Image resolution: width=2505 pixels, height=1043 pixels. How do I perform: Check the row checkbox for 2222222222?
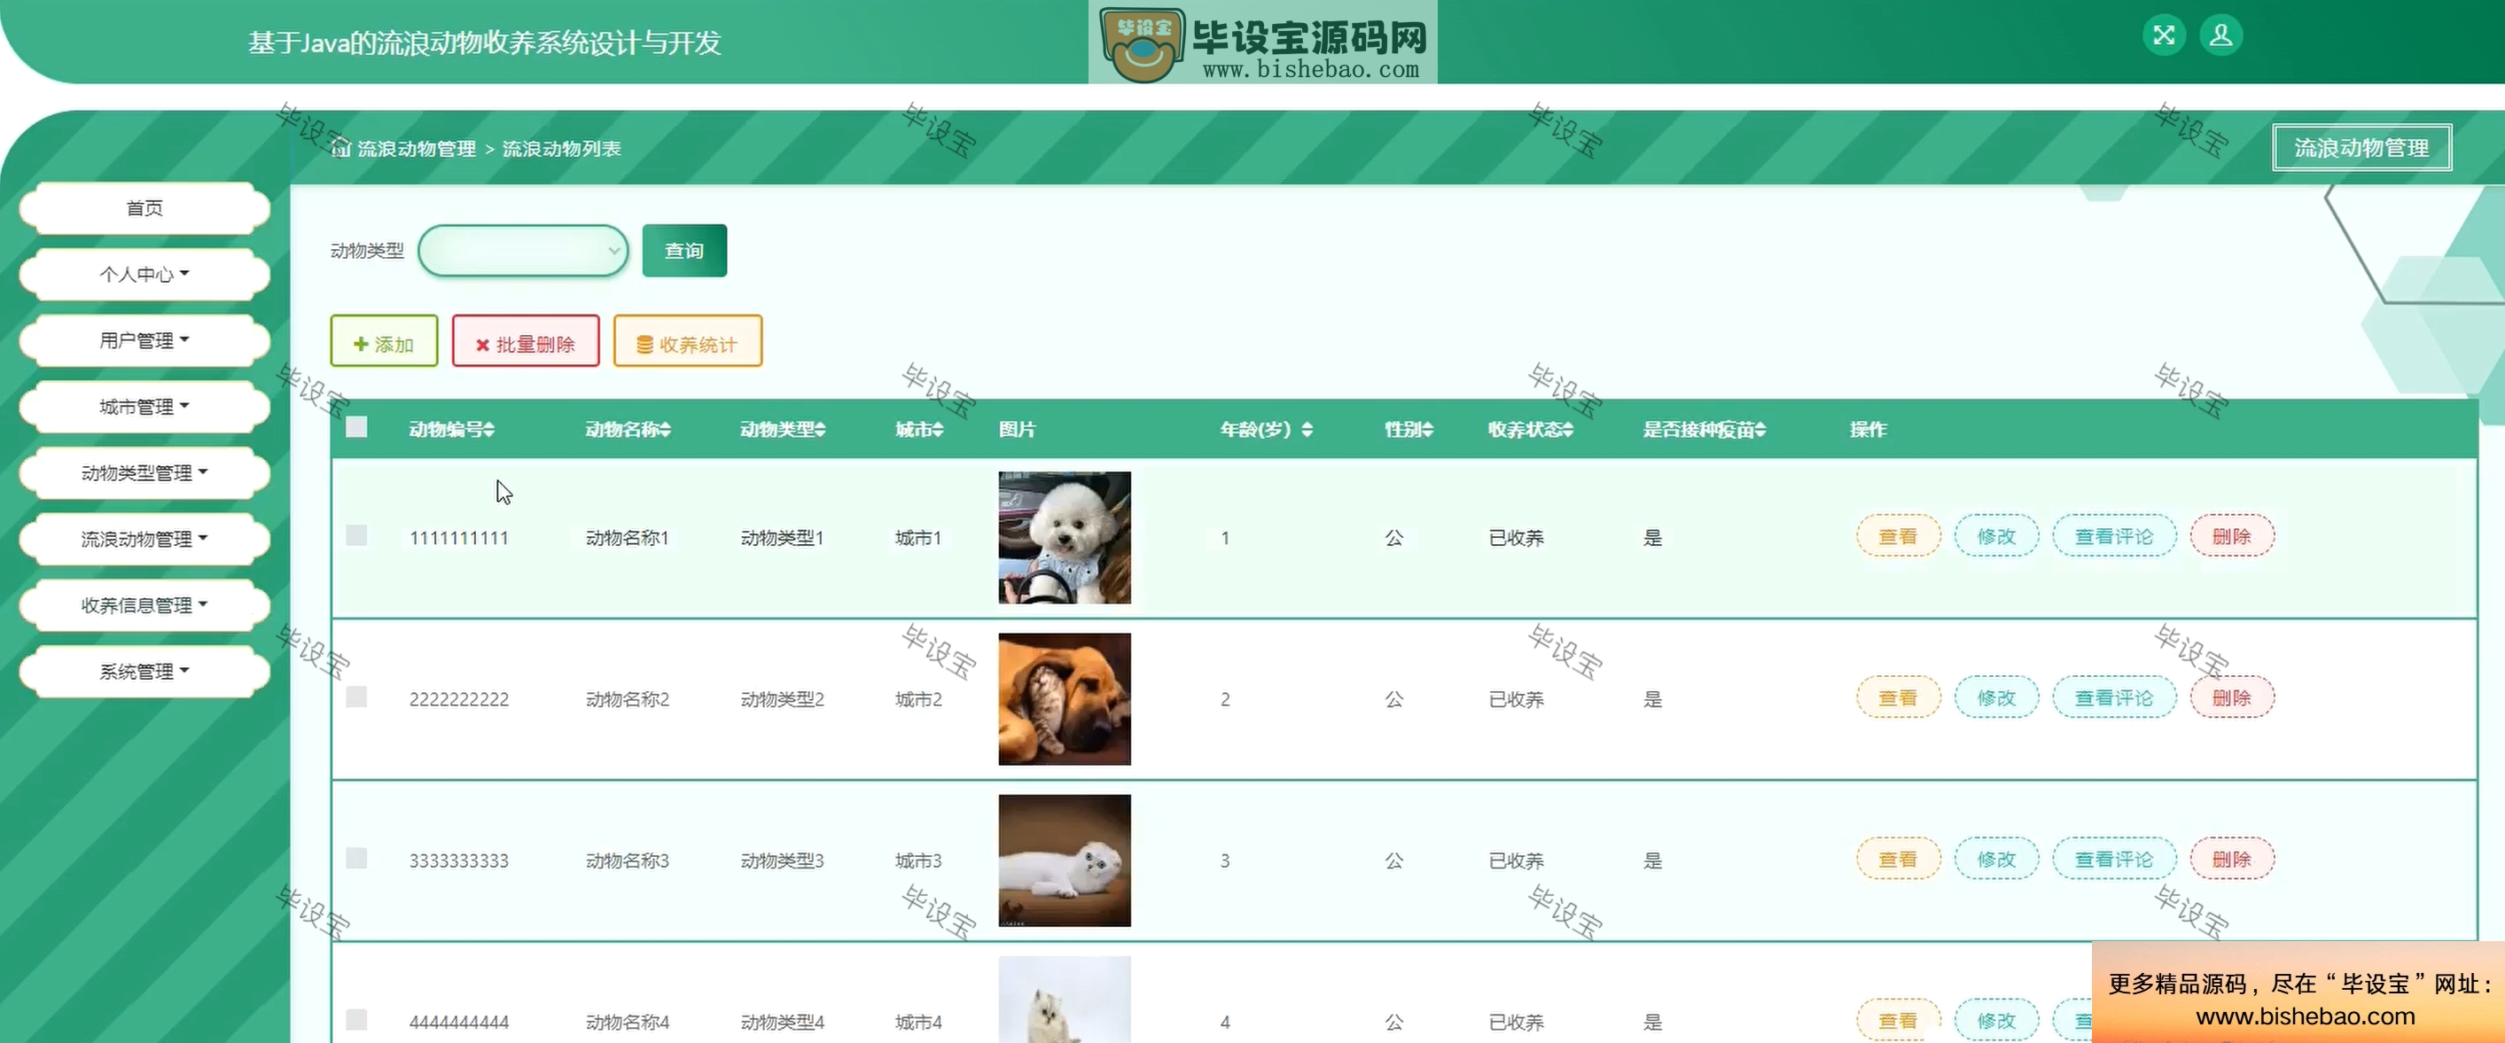(357, 697)
